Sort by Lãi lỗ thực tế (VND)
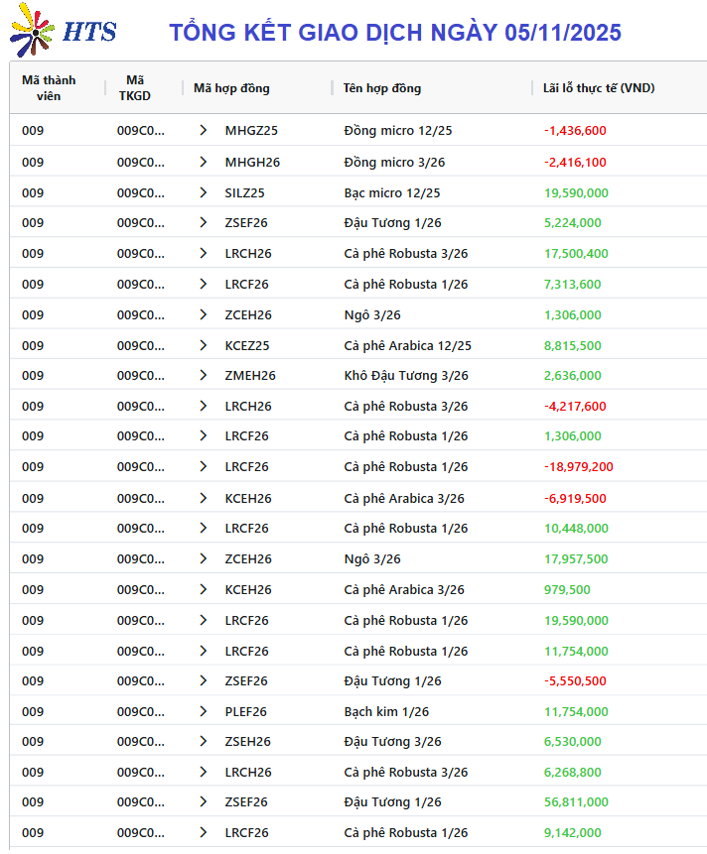 (599, 88)
